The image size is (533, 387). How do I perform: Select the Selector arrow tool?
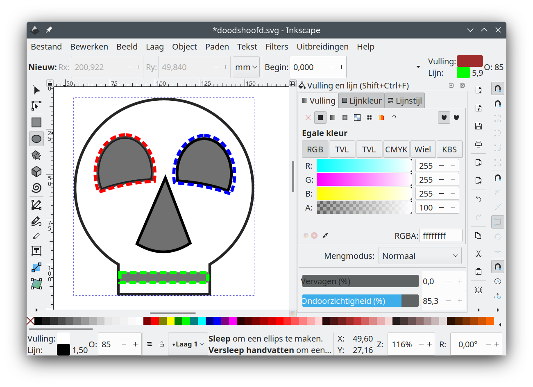(36, 90)
